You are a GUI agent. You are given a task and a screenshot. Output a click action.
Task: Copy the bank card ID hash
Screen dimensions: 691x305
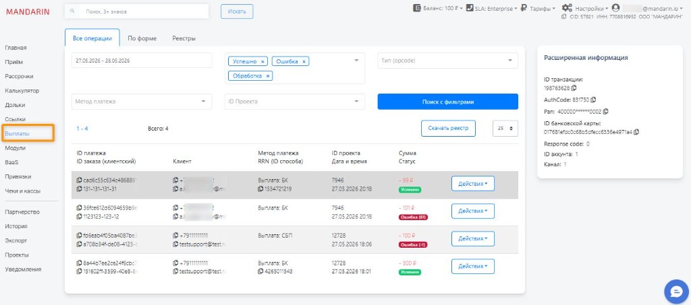coord(636,132)
